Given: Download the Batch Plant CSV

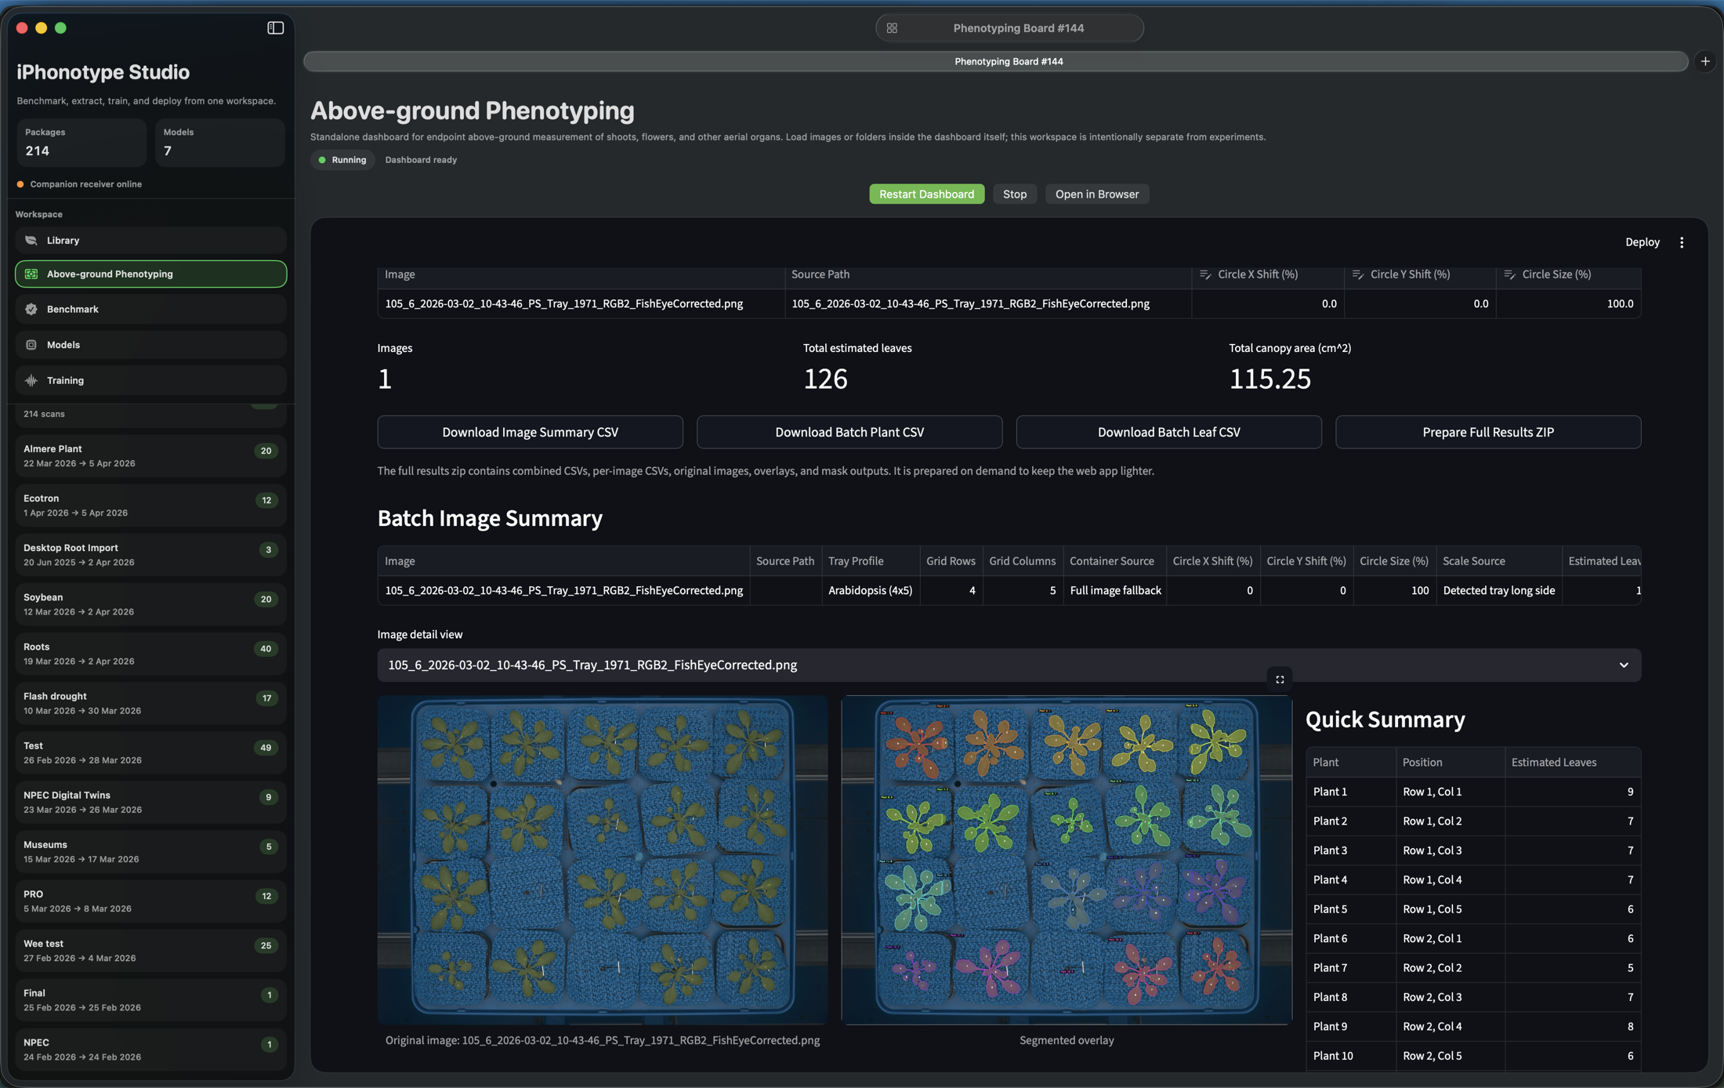Looking at the screenshot, I should coord(849,432).
